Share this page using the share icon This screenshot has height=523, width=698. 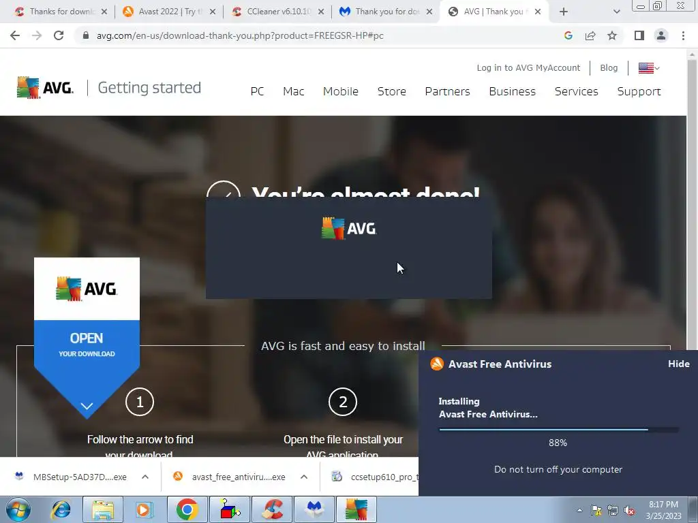590,35
